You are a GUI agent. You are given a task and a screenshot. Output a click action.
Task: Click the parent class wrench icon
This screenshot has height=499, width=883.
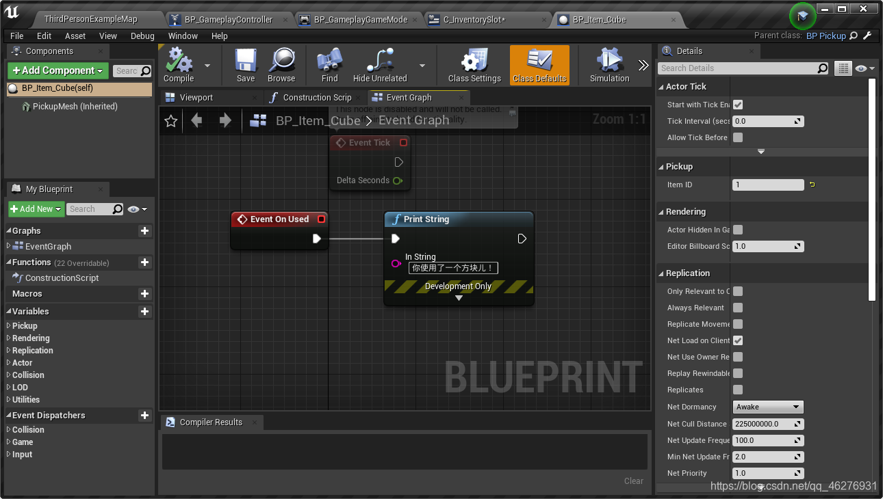pos(867,36)
